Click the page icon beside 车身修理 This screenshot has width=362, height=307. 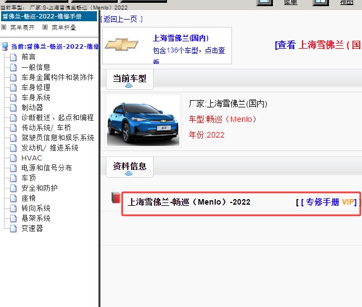click(x=13, y=87)
